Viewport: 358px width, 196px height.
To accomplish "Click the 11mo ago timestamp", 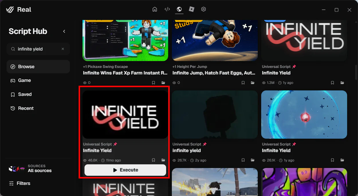I will coord(113,160).
